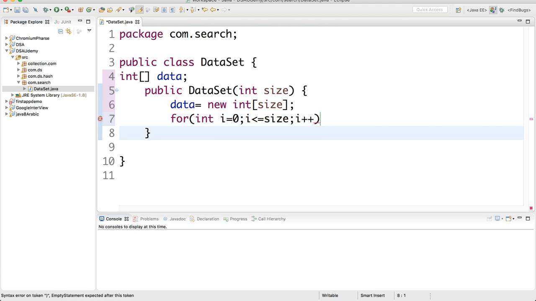Open Run configurations dropdown arrow
The image size is (536, 301).
[x=62, y=10]
